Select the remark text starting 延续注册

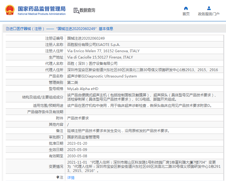click(119, 131)
